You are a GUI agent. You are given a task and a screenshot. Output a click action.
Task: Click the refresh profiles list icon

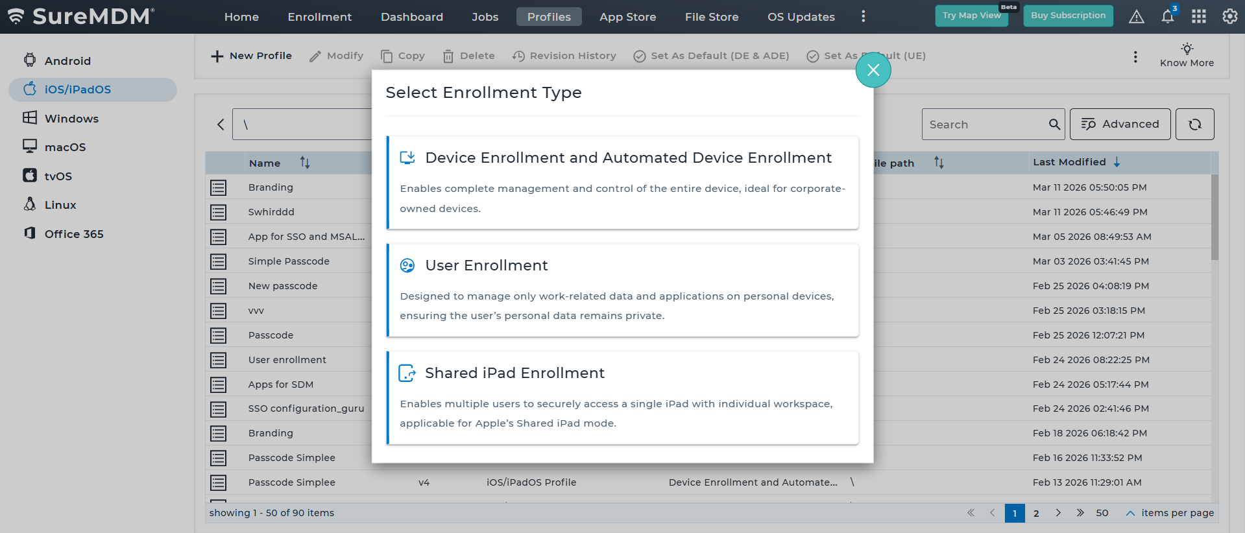(1194, 124)
